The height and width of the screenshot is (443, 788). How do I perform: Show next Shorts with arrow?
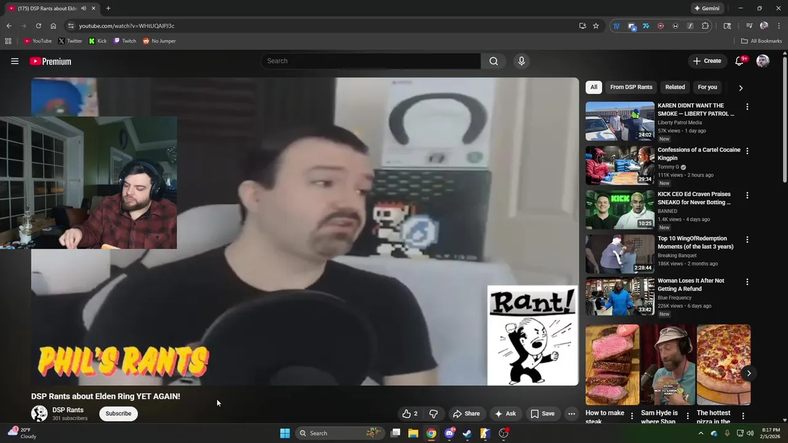pos(749,373)
